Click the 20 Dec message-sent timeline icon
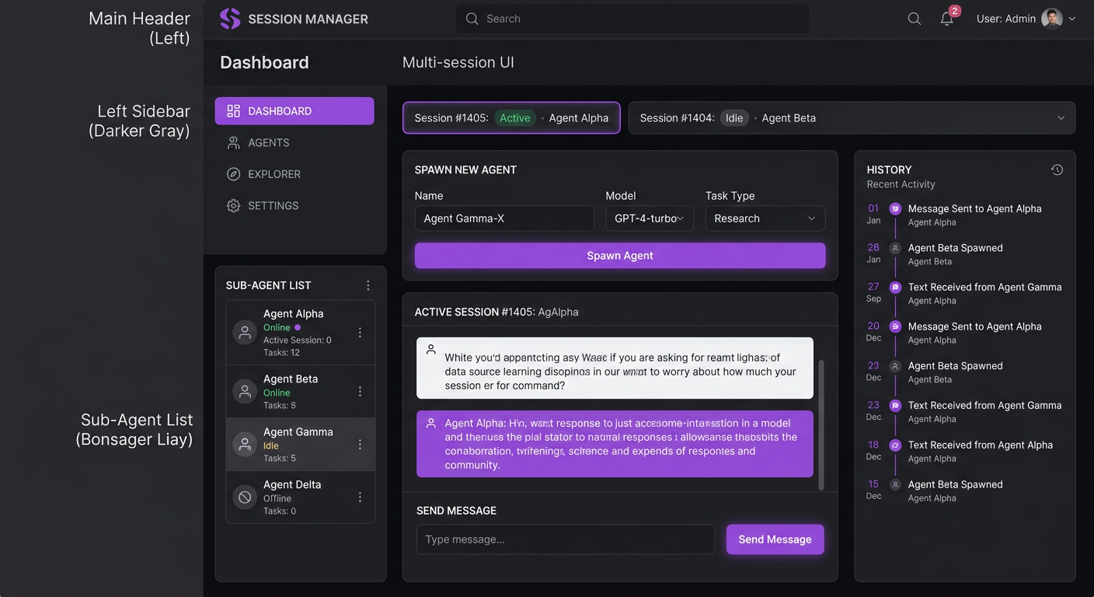This screenshot has width=1094, height=597. (895, 326)
